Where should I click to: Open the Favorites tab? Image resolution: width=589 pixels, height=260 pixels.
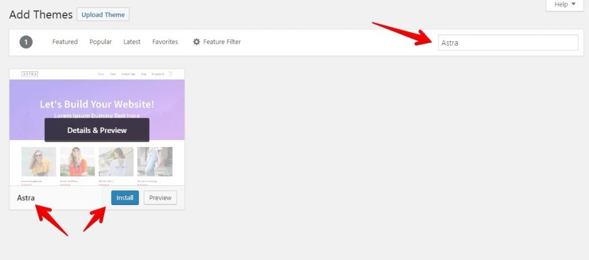coord(165,42)
